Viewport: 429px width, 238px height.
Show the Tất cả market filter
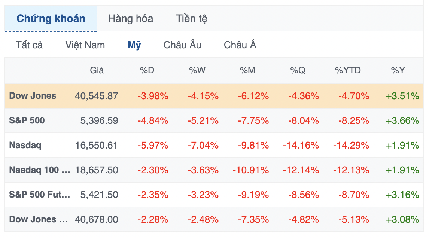[x=29, y=45]
